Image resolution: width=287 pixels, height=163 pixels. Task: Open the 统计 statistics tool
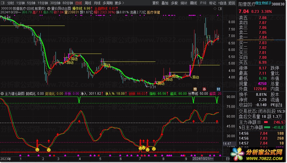click(184, 3)
